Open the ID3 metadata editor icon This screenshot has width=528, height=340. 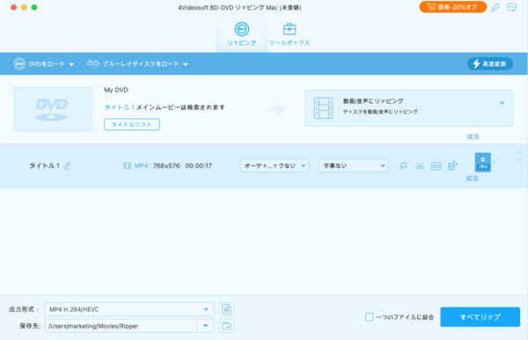point(436,166)
